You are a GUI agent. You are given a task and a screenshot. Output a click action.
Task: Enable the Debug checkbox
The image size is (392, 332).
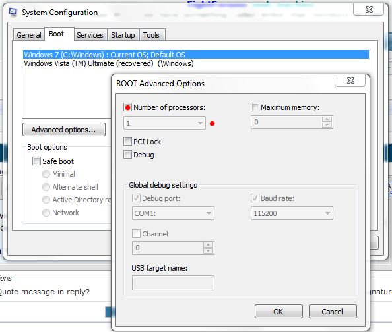click(127, 155)
